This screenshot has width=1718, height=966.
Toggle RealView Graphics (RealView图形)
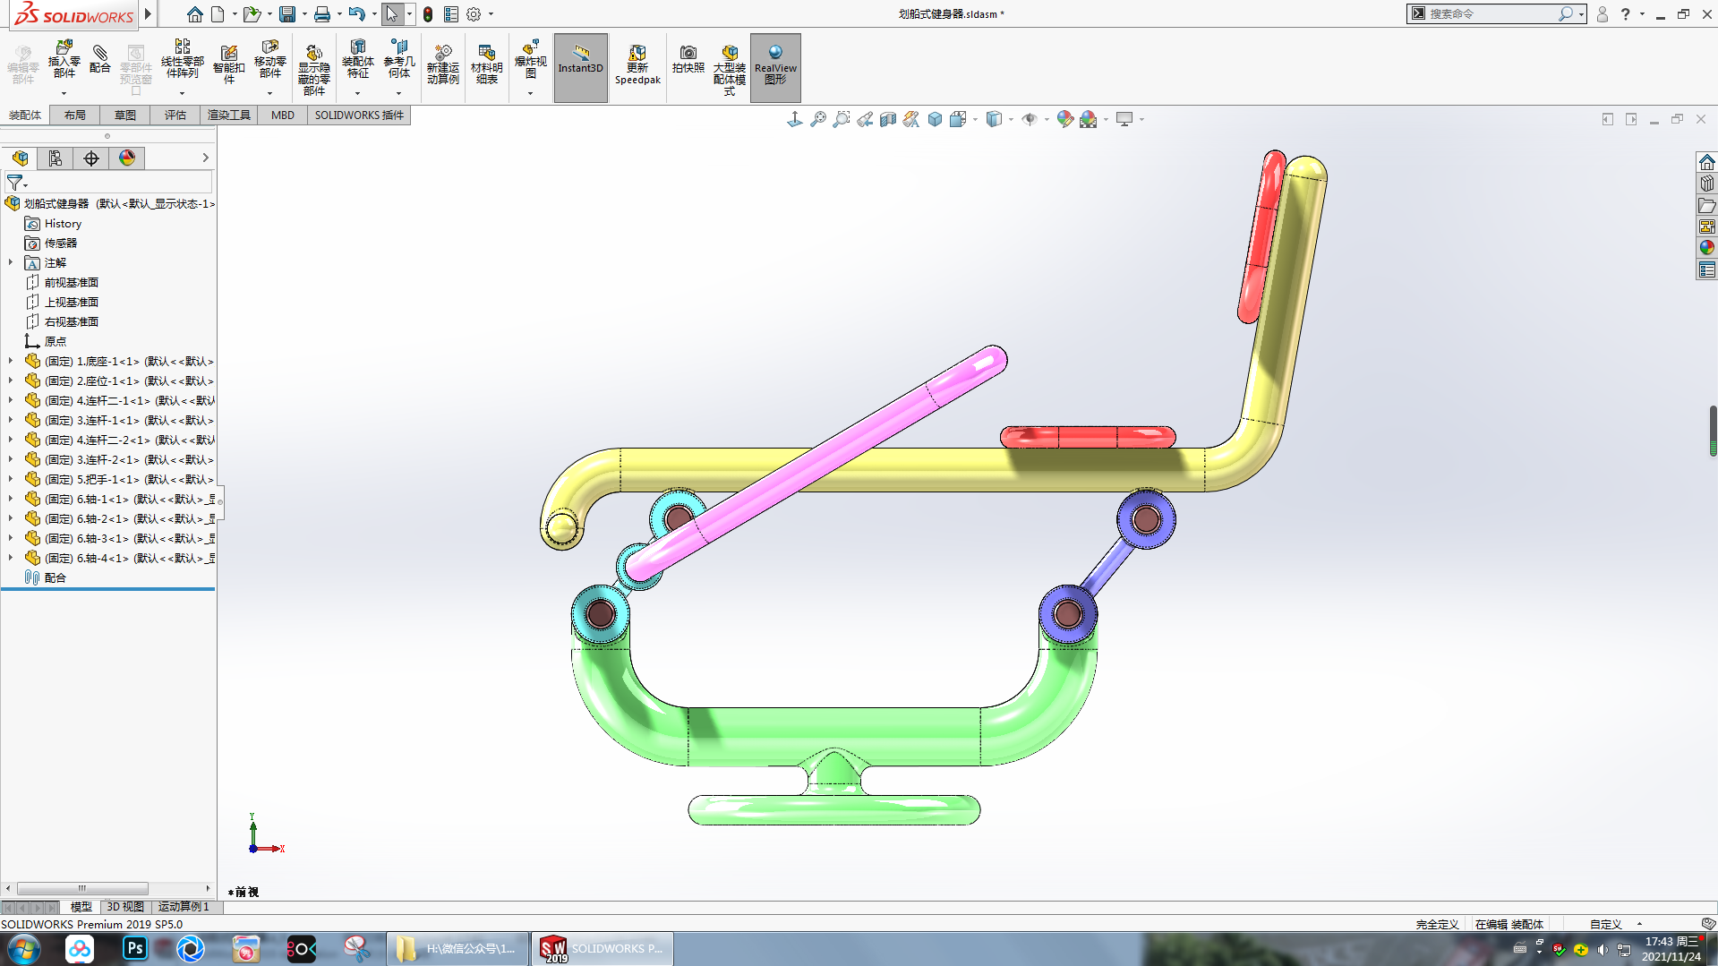[x=775, y=68]
